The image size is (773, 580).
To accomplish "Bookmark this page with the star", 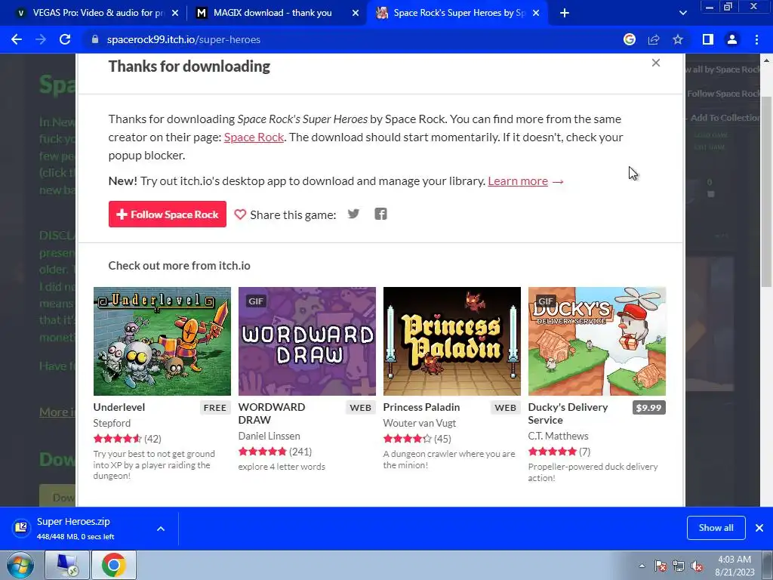I will pos(678,39).
